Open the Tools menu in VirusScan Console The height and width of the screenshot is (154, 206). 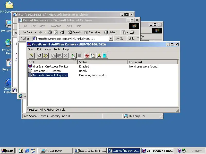tap(57, 49)
